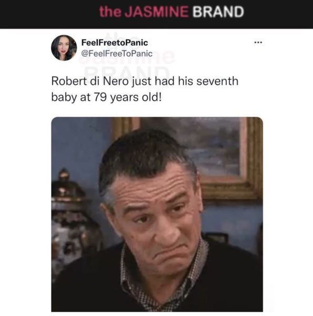Open the FeelFreetoPanic display name
Screen dimensions: 313x316
click(115, 43)
